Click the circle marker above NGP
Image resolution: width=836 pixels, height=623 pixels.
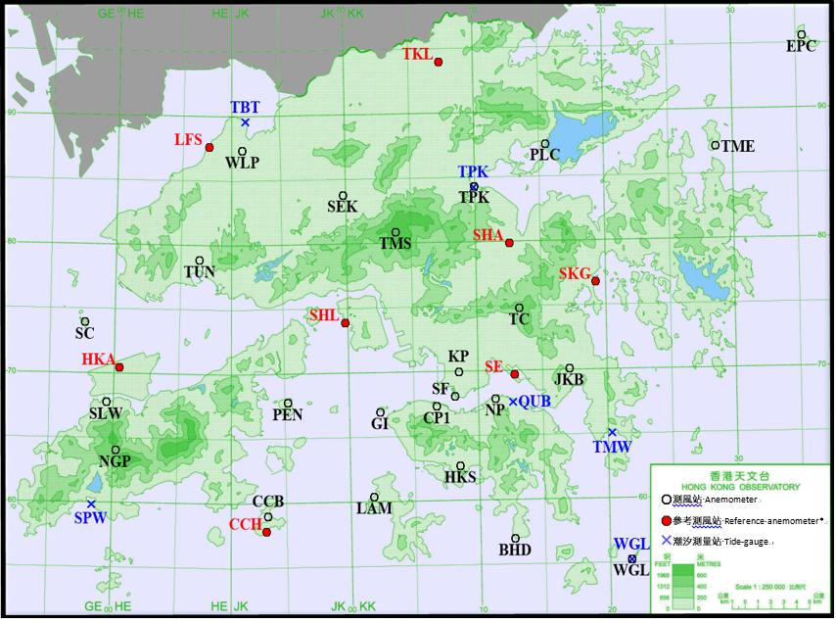tap(116, 450)
